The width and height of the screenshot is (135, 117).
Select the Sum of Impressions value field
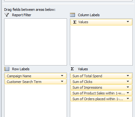pos(101,87)
